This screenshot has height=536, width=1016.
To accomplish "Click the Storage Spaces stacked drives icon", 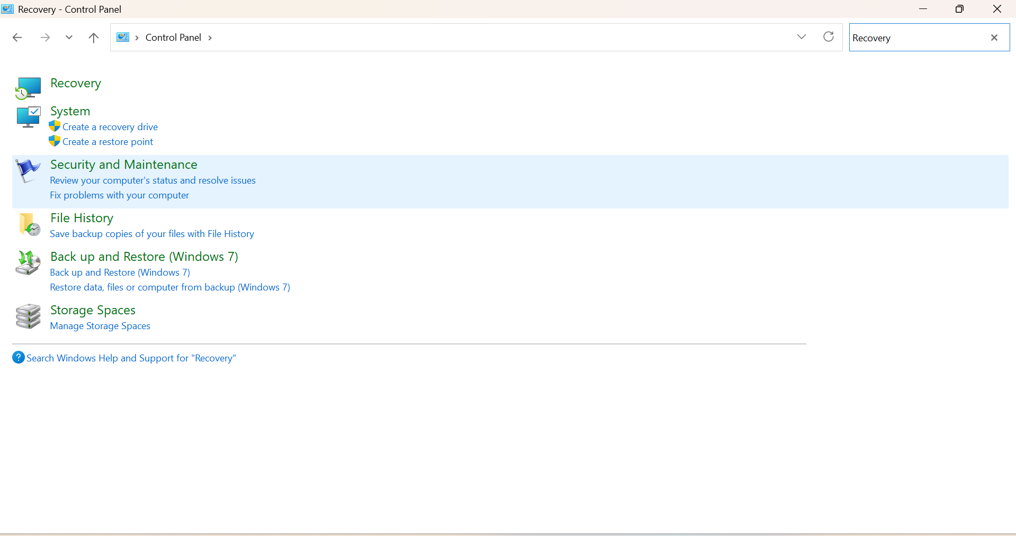I will tap(28, 316).
